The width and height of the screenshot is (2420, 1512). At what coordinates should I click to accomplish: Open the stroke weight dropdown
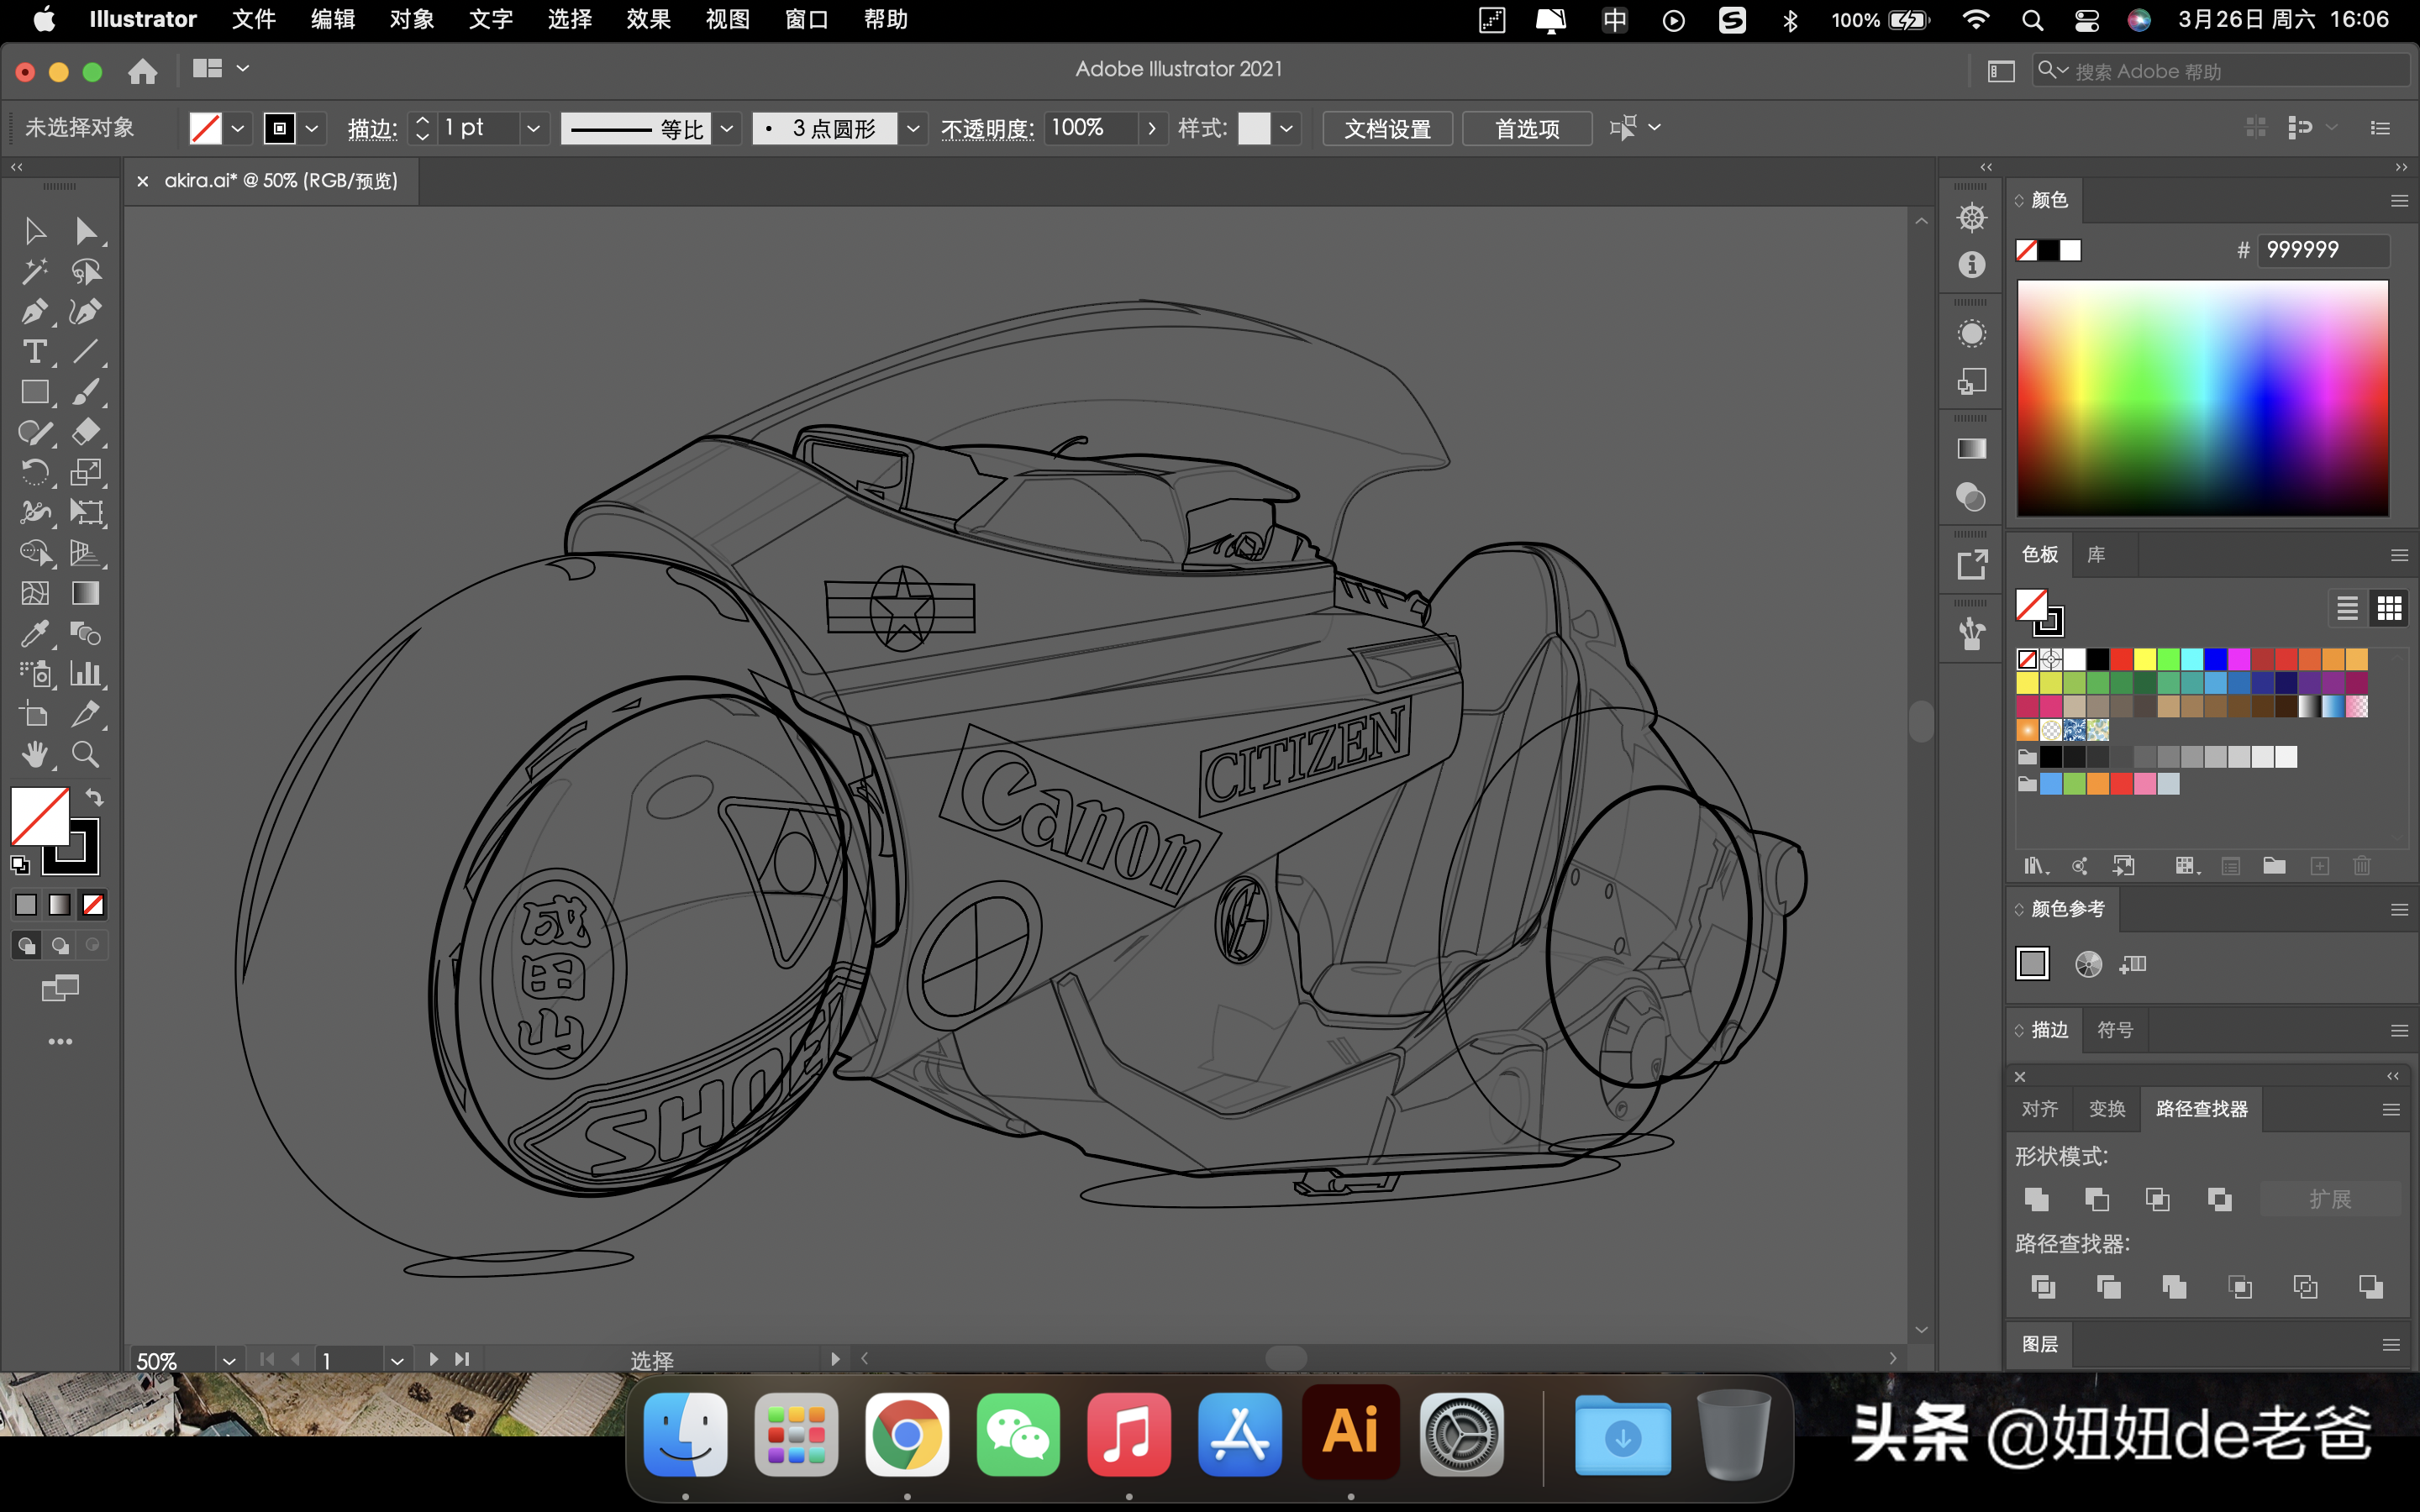click(533, 128)
